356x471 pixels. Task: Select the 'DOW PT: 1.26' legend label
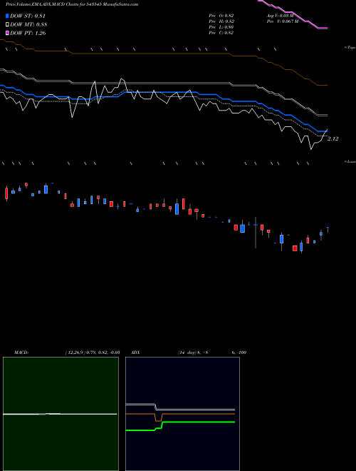[x=28, y=33]
